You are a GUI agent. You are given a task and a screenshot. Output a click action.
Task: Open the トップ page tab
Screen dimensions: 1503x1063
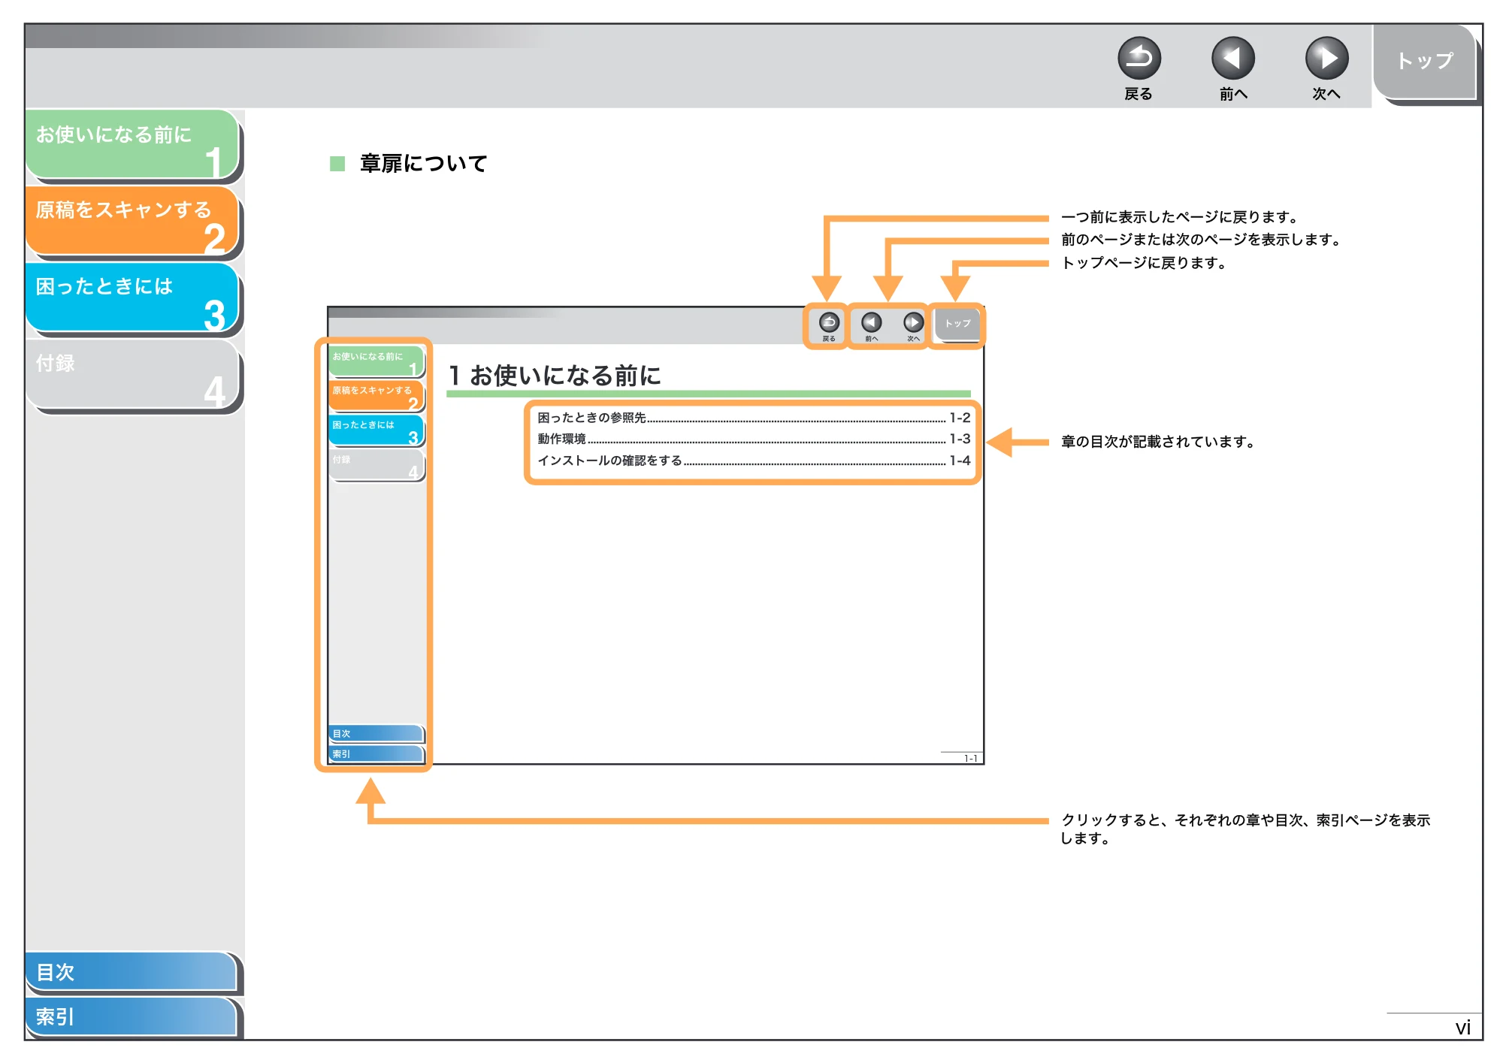point(1424,62)
